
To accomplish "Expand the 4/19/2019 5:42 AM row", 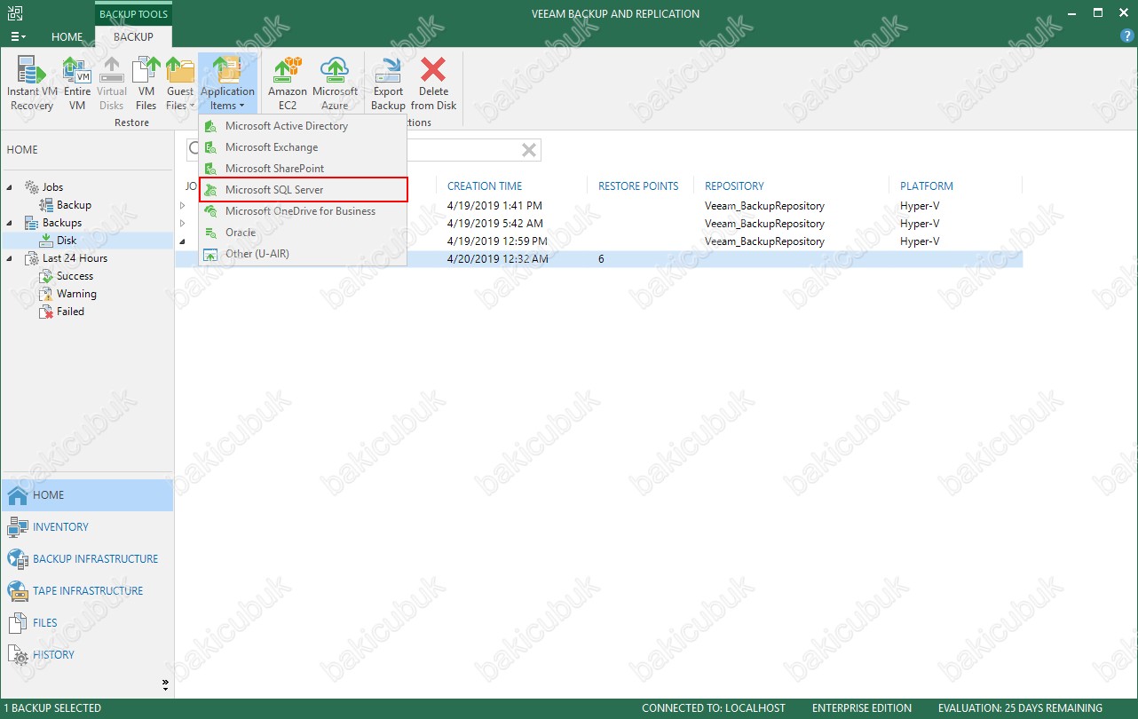I will pyautogui.click(x=183, y=224).
